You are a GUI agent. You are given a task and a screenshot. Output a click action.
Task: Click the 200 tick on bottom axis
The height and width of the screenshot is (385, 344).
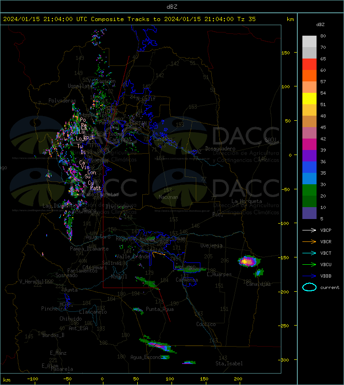[x=238, y=379]
